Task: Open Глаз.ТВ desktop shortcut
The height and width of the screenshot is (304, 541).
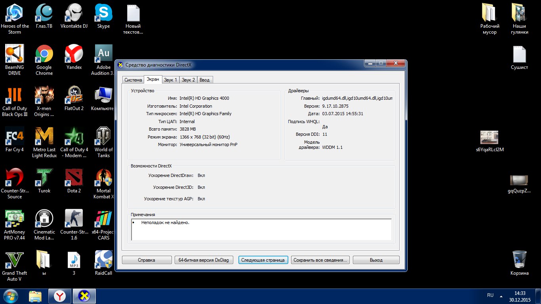Action: point(44,16)
